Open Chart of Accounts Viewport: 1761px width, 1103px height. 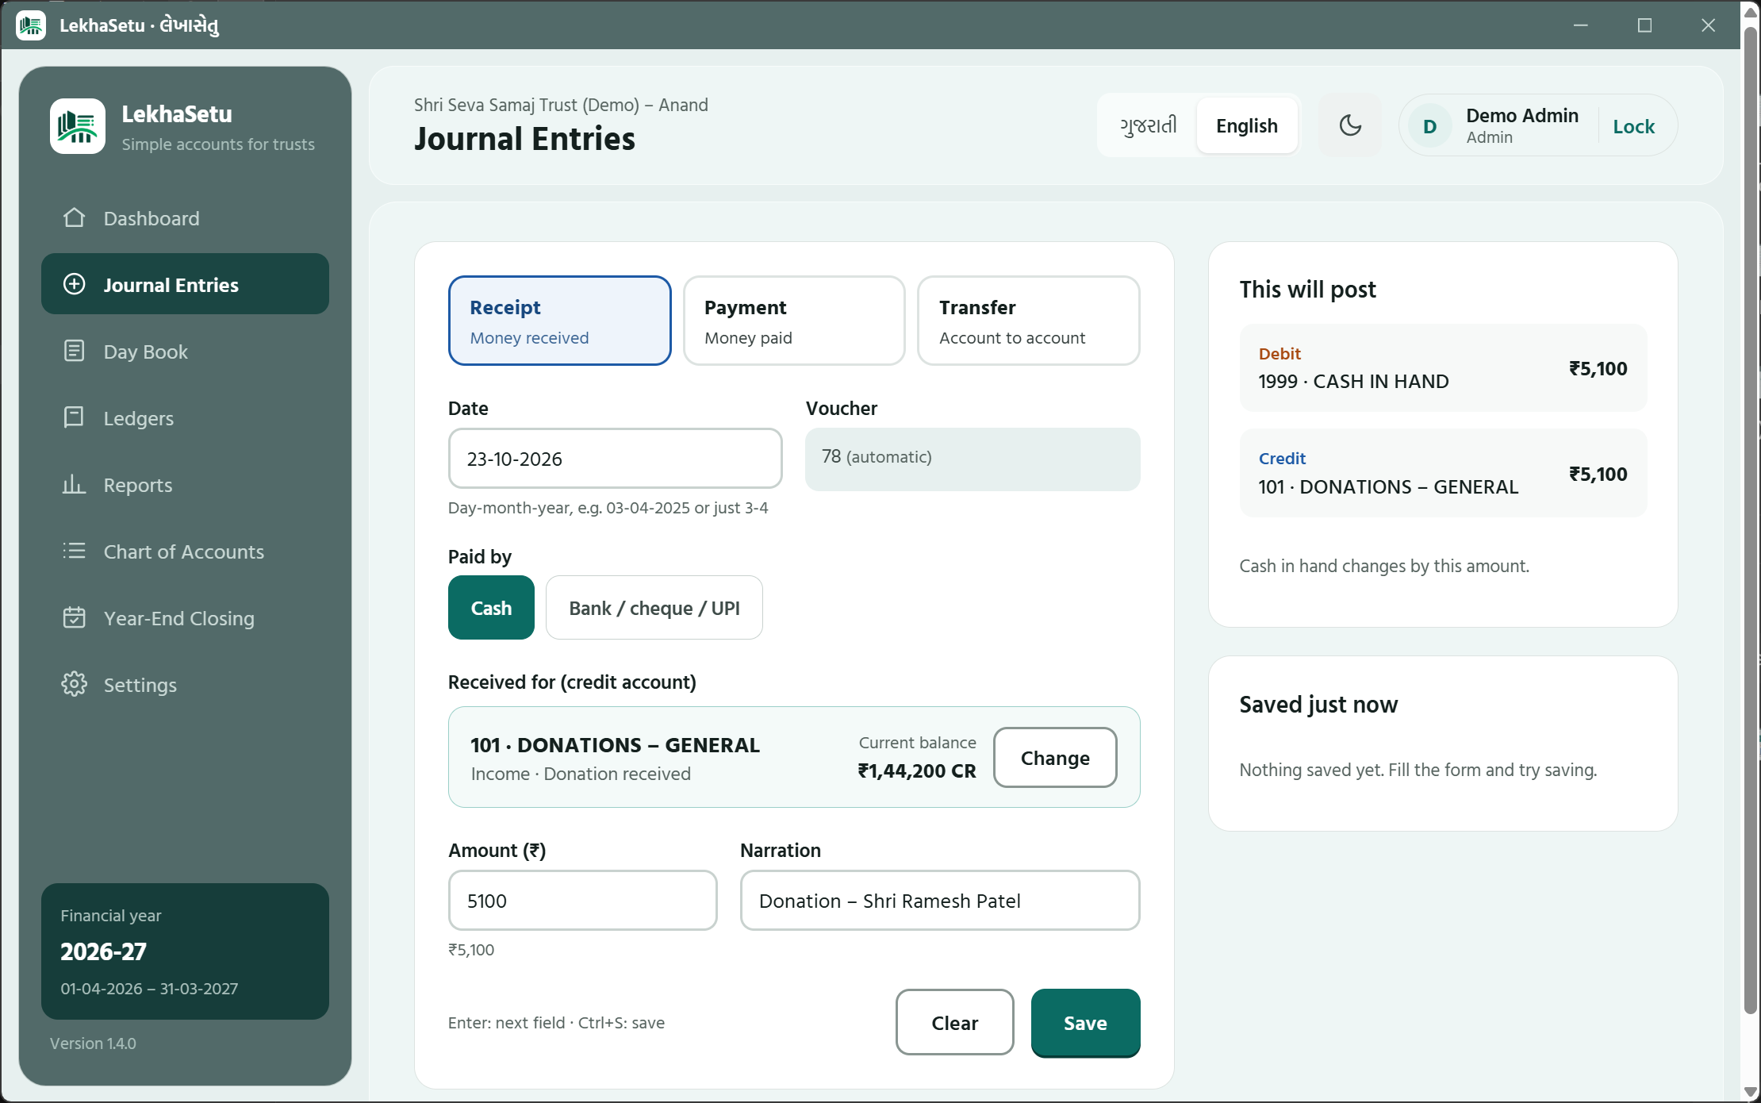[x=185, y=551]
